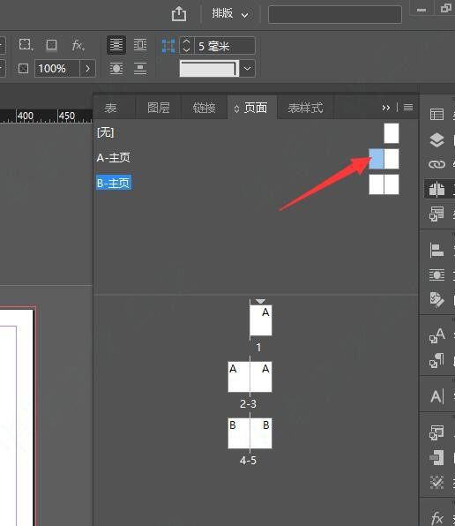Enable wrap around bounding box
Screen dimensions: 455x526
pos(140,45)
